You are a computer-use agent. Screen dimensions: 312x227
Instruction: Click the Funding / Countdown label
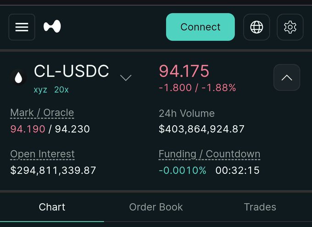(x=209, y=154)
